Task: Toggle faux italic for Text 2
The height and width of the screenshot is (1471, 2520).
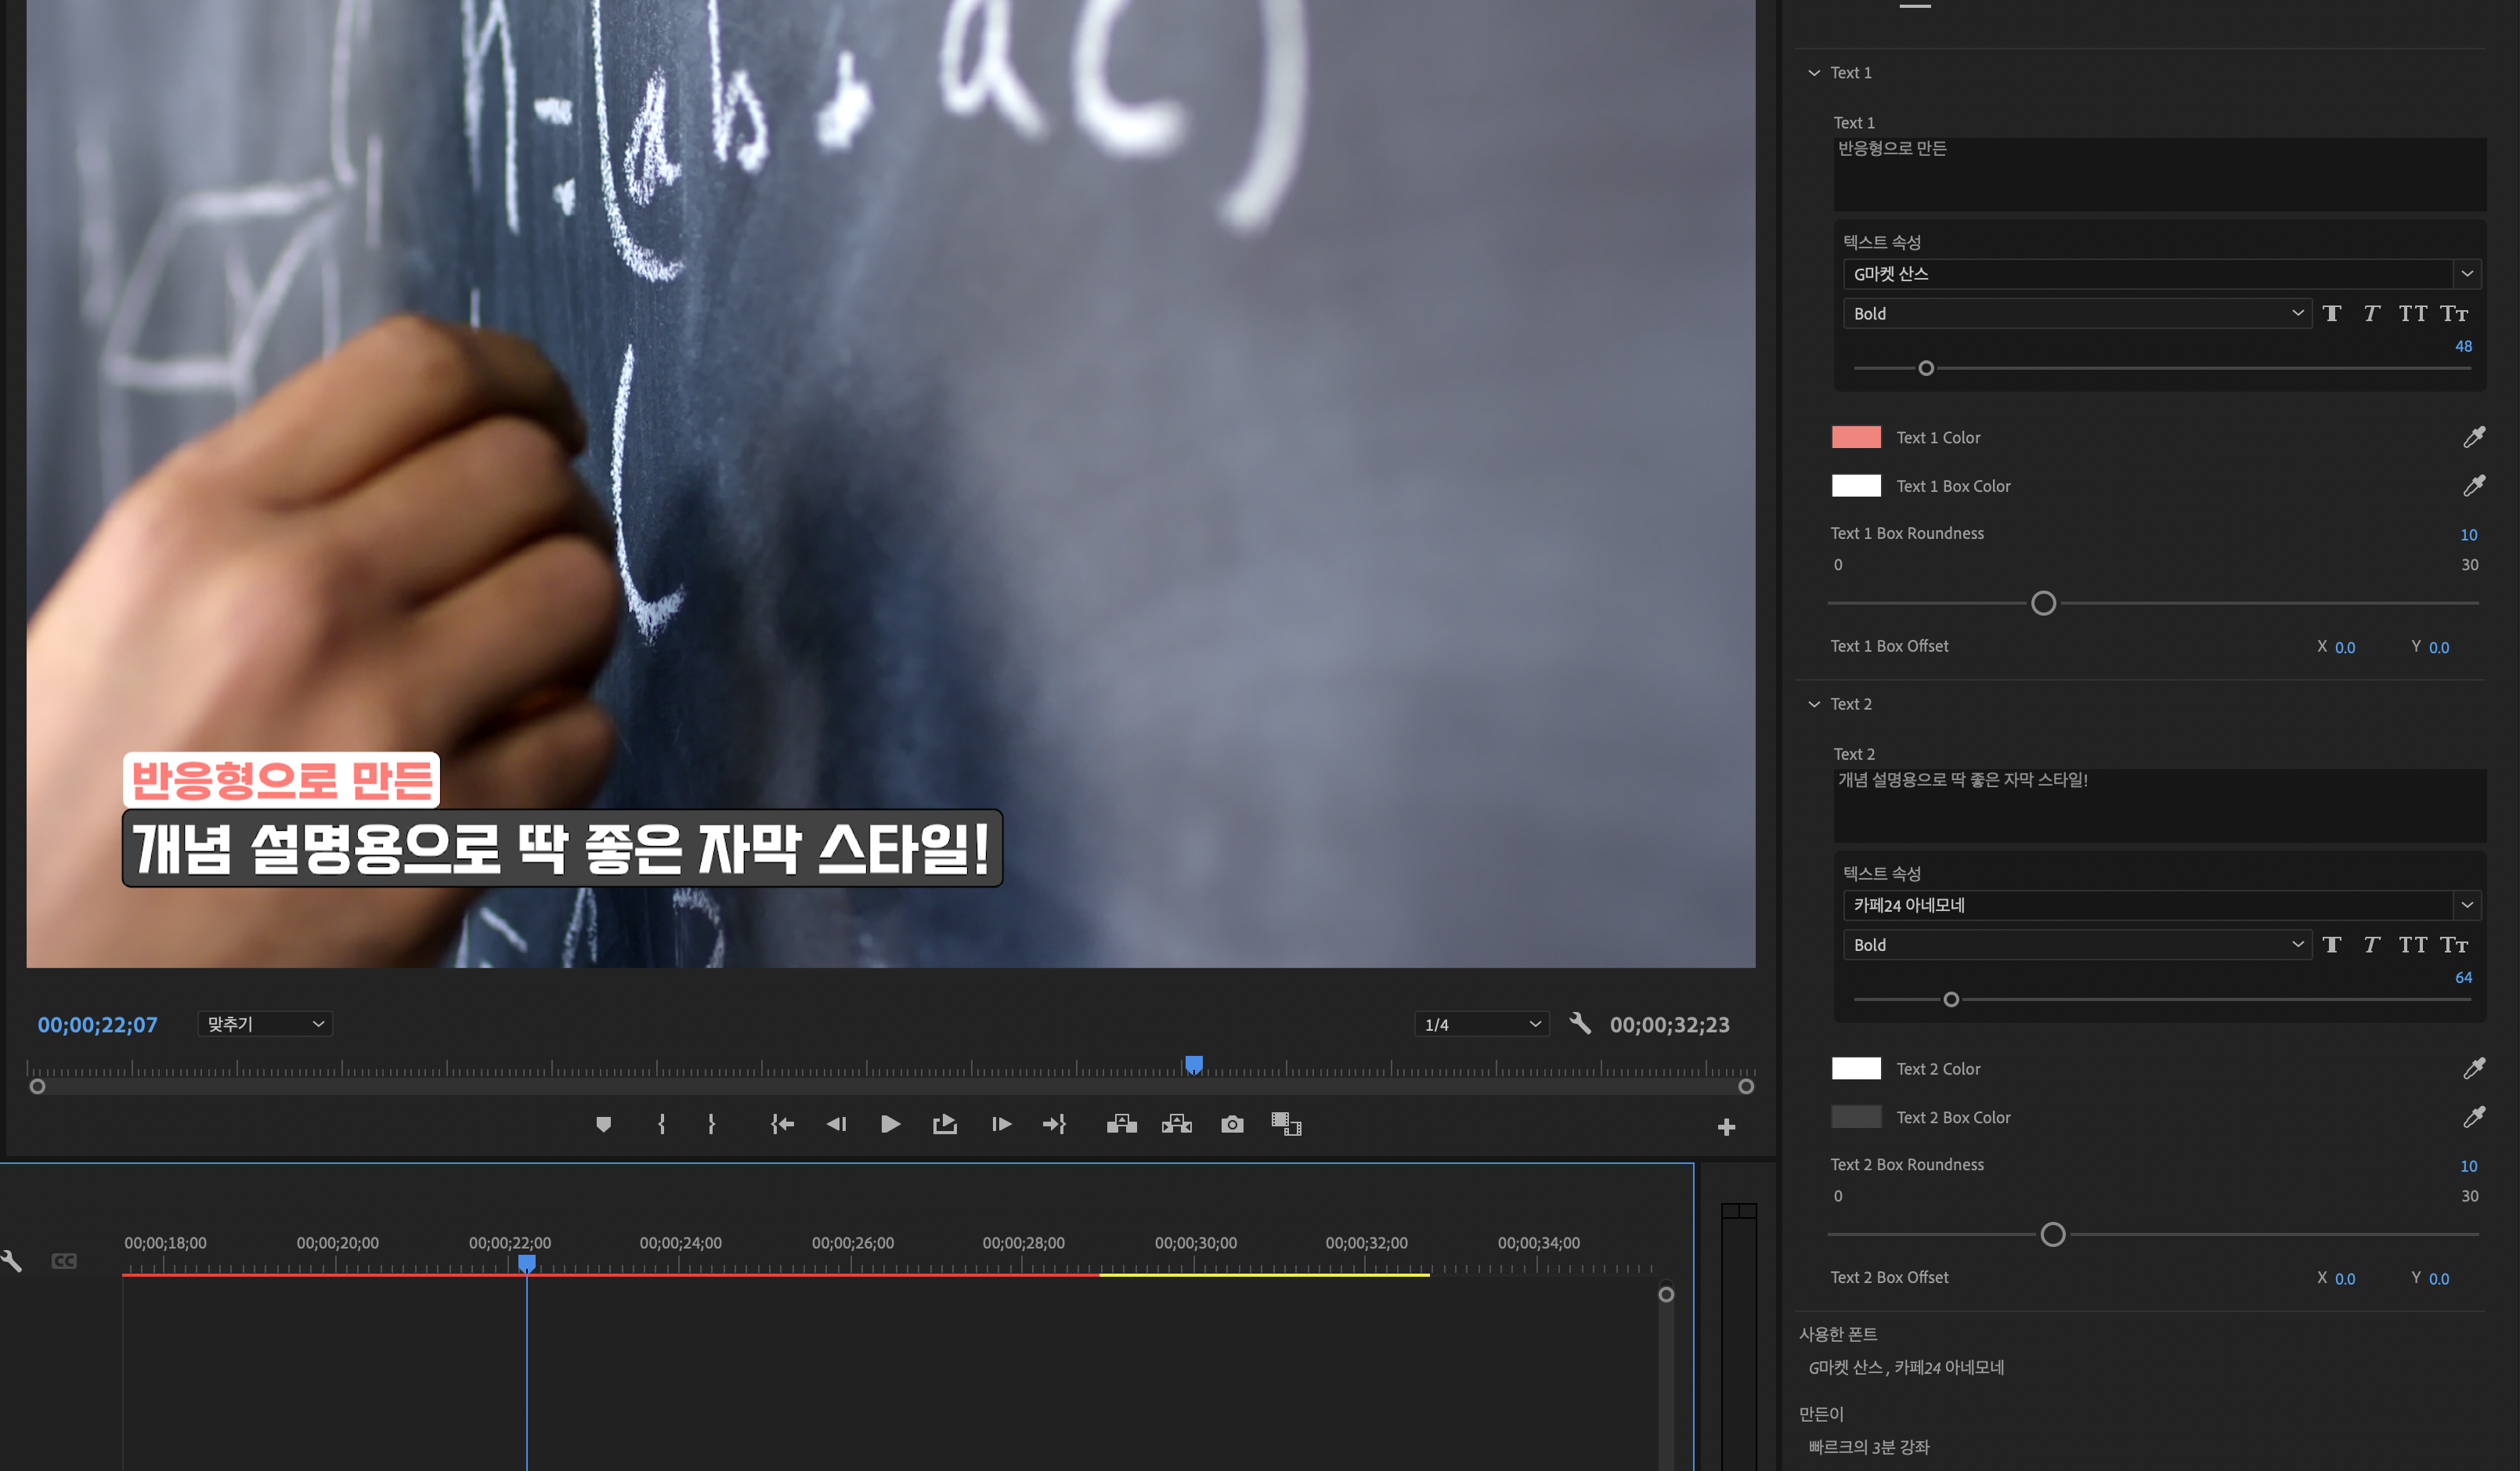Action: [2371, 945]
